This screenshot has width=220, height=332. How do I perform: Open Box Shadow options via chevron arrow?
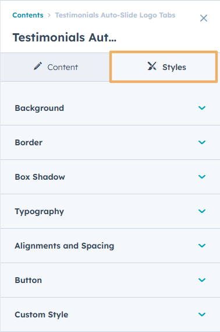click(202, 177)
